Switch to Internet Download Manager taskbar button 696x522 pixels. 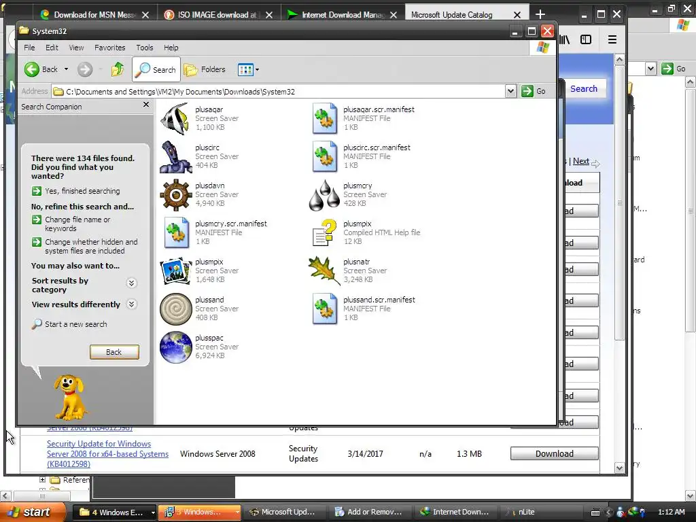(455, 512)
